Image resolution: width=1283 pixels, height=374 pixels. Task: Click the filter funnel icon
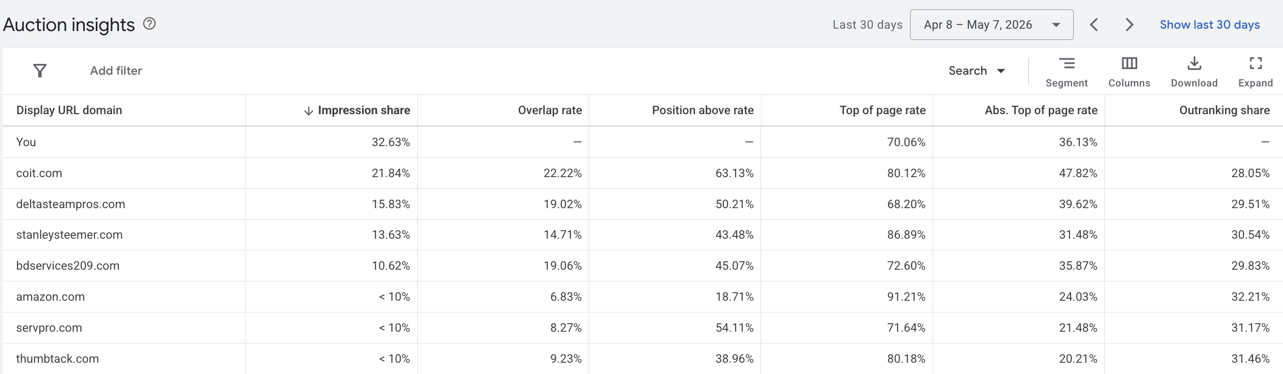pyautogui.click(x=40, y=70)
